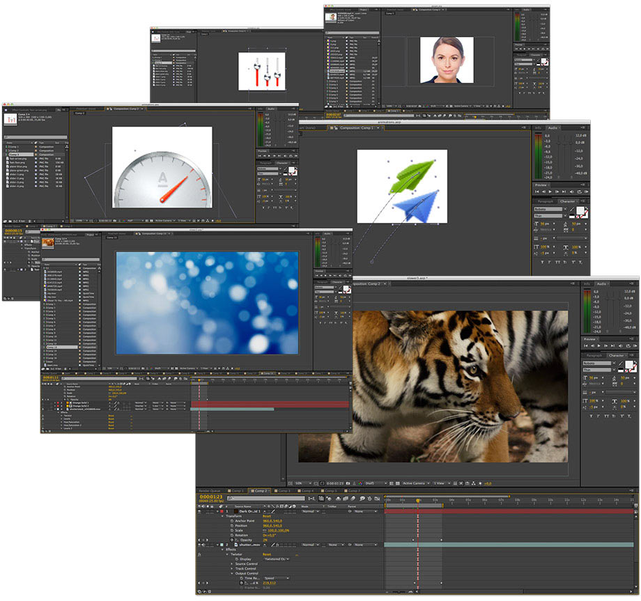This screenshot has height=601, width=641.
Task: Click the red Dark Orange layer bar in the timeline
Action: coord(509,511)
